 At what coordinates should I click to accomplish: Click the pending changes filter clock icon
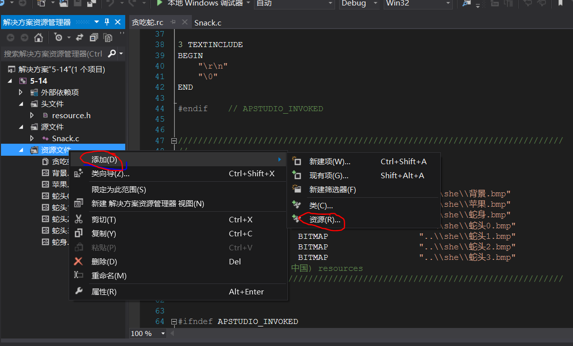pyautogui.click(x=58, y=37)
